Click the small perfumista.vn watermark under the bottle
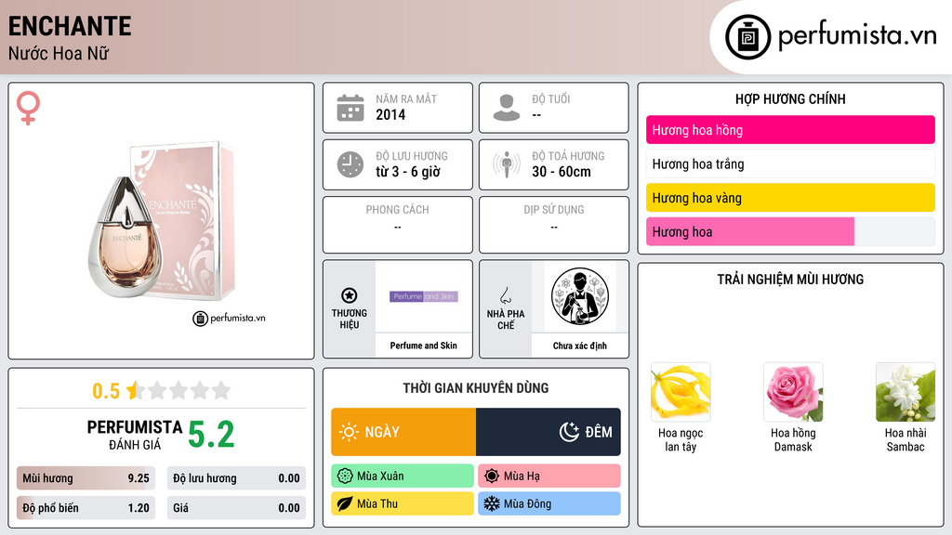The image size is (952, 535). click(229, 318)
